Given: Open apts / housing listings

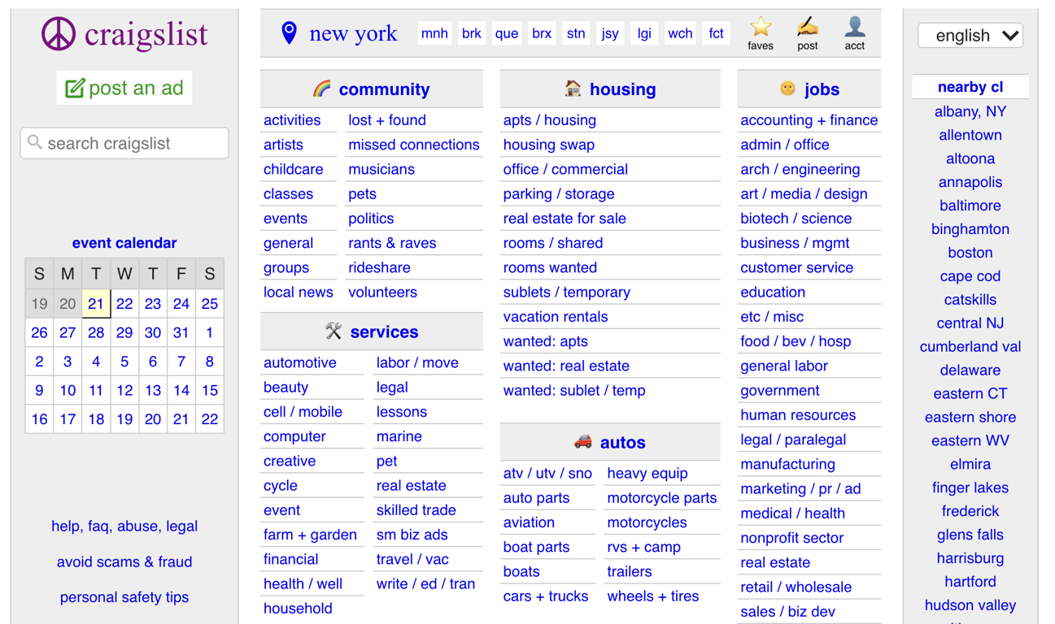Looking at the screenshot, I should click(549, 120).
